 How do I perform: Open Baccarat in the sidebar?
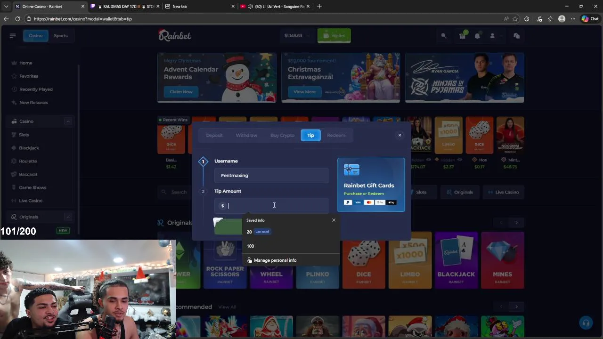tap(28, 174)
